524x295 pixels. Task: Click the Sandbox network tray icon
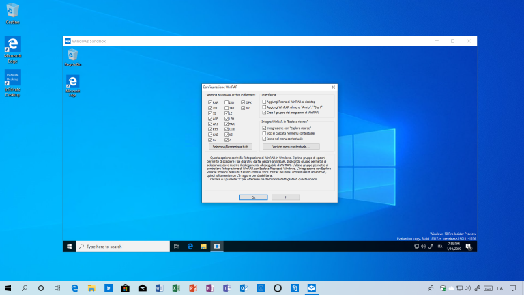click(416, 247)
